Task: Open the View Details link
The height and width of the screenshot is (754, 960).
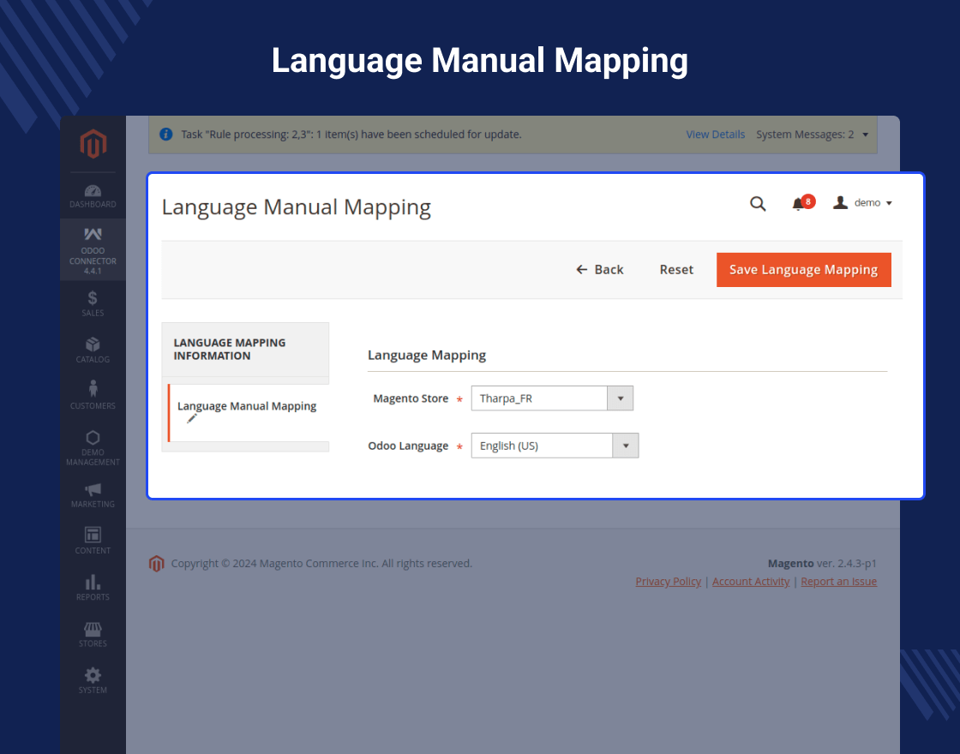Action: pyautogui.click(x=715, y=135)
